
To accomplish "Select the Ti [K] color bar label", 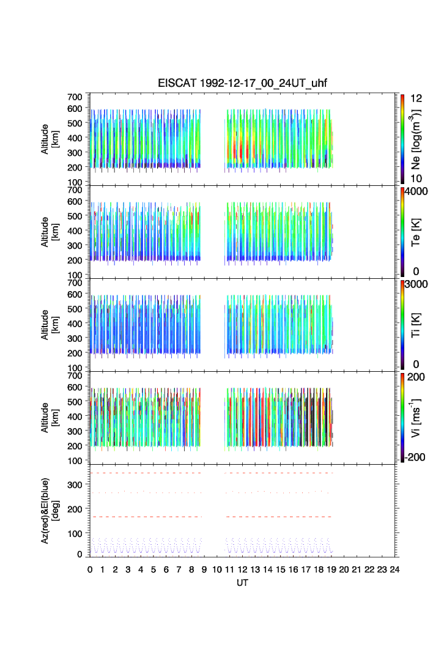I will click(x=416, y=325).
